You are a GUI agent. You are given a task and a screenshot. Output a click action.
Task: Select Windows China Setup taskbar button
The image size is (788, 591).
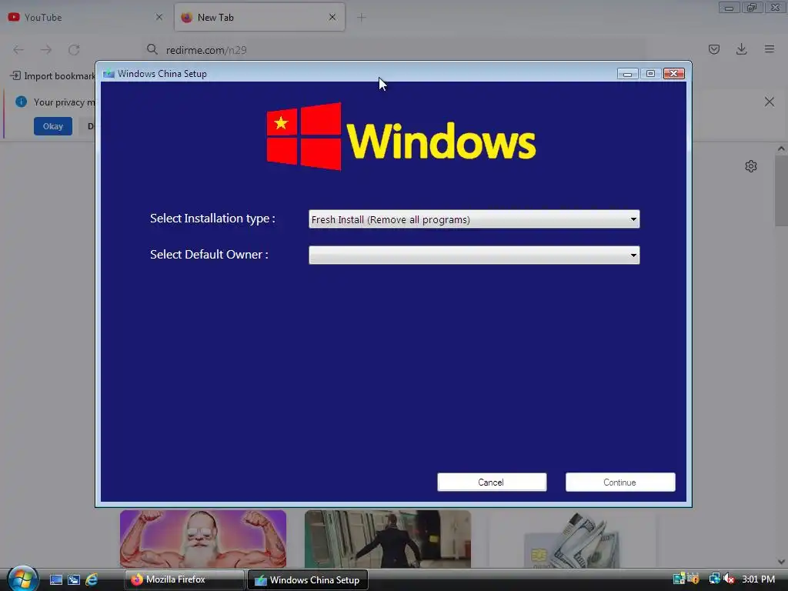coord(308,579)
